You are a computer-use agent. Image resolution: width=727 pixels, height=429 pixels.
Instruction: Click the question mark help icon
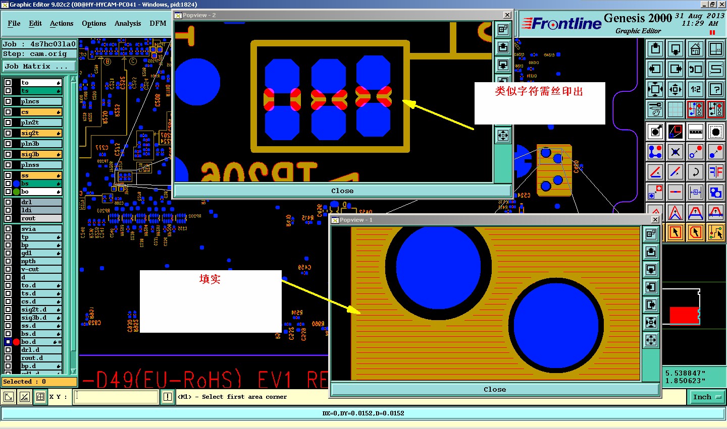click(716, 89)
